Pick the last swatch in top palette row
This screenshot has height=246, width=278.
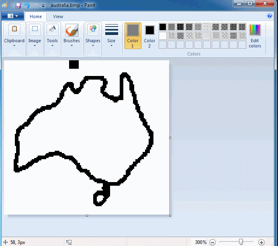pos(242,27)
